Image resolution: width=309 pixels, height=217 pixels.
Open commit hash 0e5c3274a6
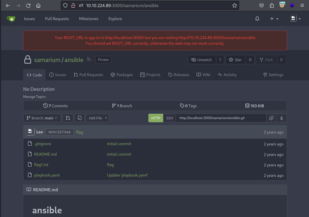60,132
